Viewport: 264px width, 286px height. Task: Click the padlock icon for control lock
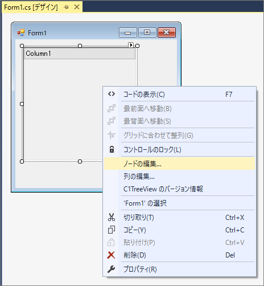(x=112, y=149)
